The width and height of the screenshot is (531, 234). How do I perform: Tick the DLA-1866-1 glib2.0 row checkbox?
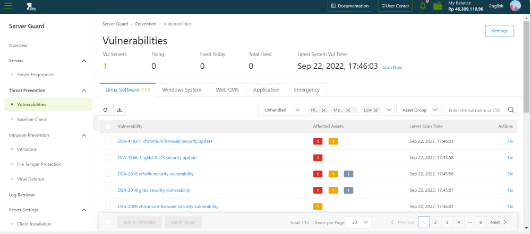click(108, 158)
